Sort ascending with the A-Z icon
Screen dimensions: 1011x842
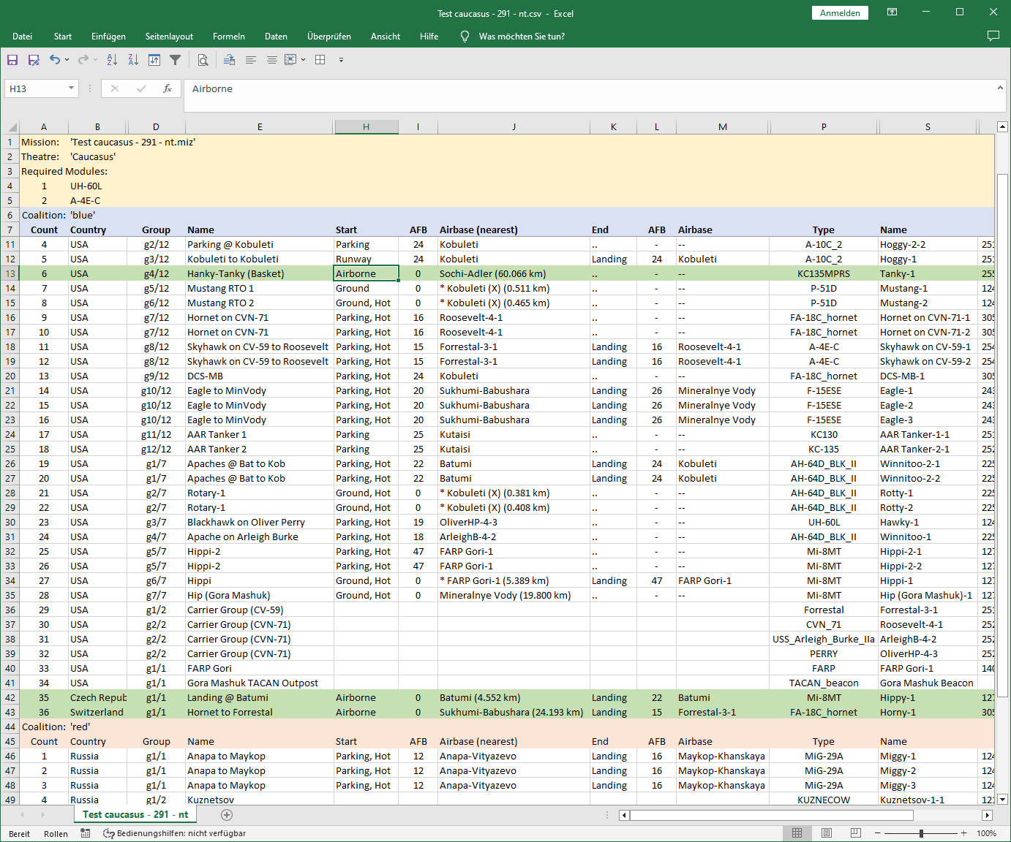112,60
